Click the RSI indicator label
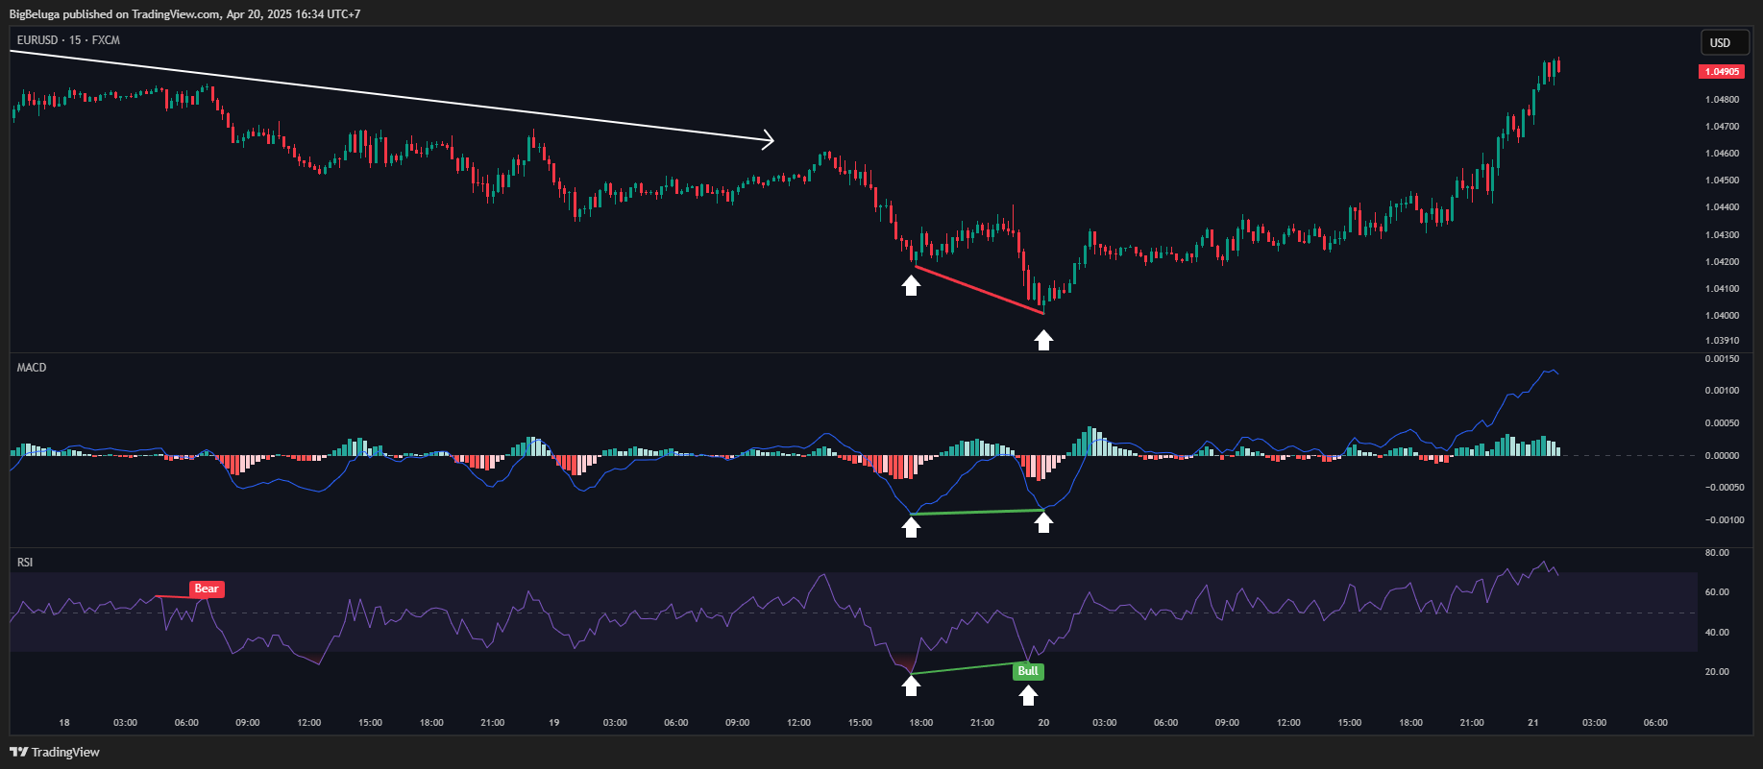Viewport: 1763px width, 769px height. coord(25,562)
